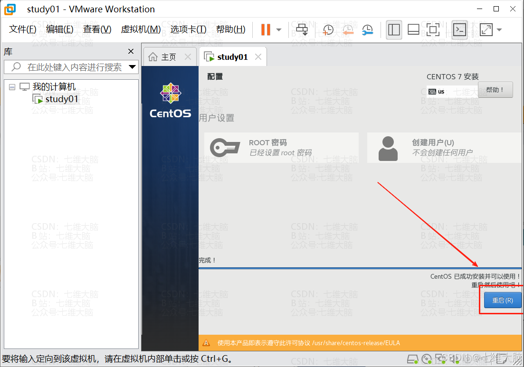The width and height of the screenshot is (524, 367).
Task: Open the 编辑(E) menu
Action: point(59,29)
